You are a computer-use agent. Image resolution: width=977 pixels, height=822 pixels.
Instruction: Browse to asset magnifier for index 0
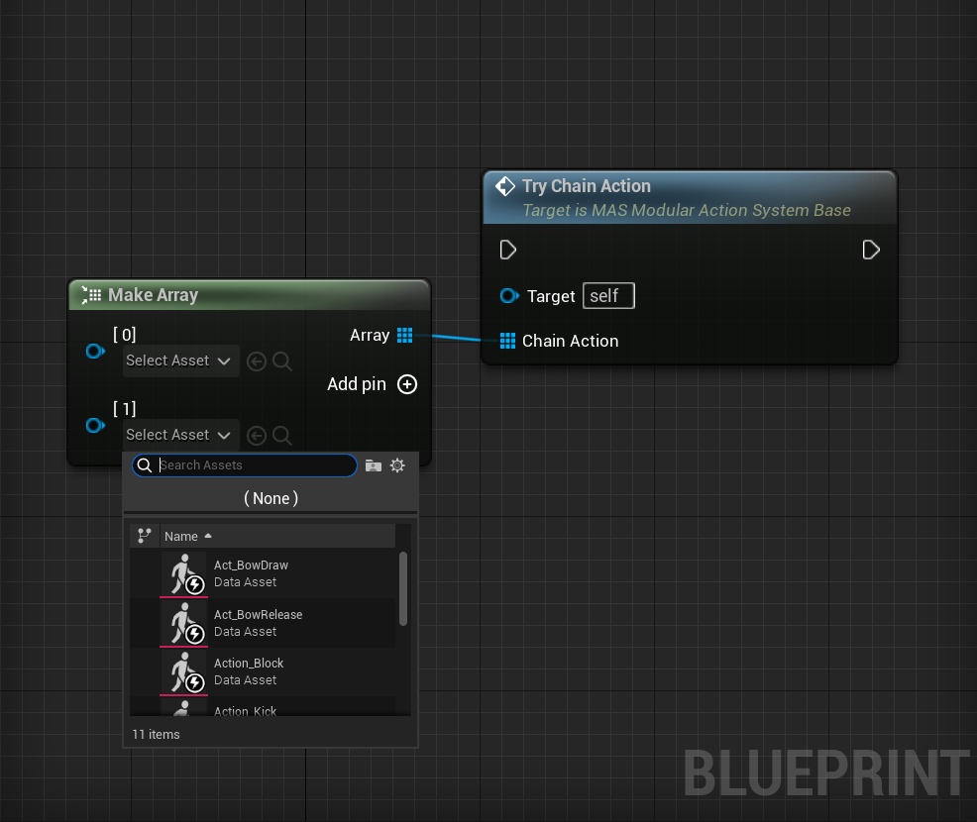point(282,361)
